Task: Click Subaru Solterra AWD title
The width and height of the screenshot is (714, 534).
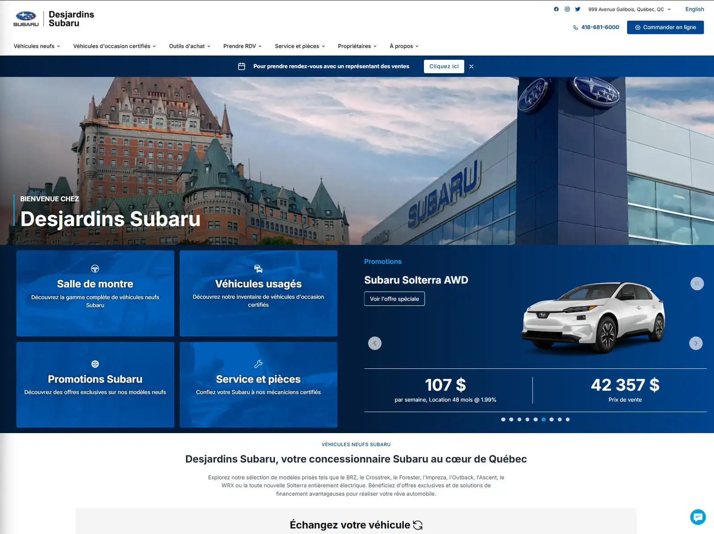Action: [x=416, y=280]
